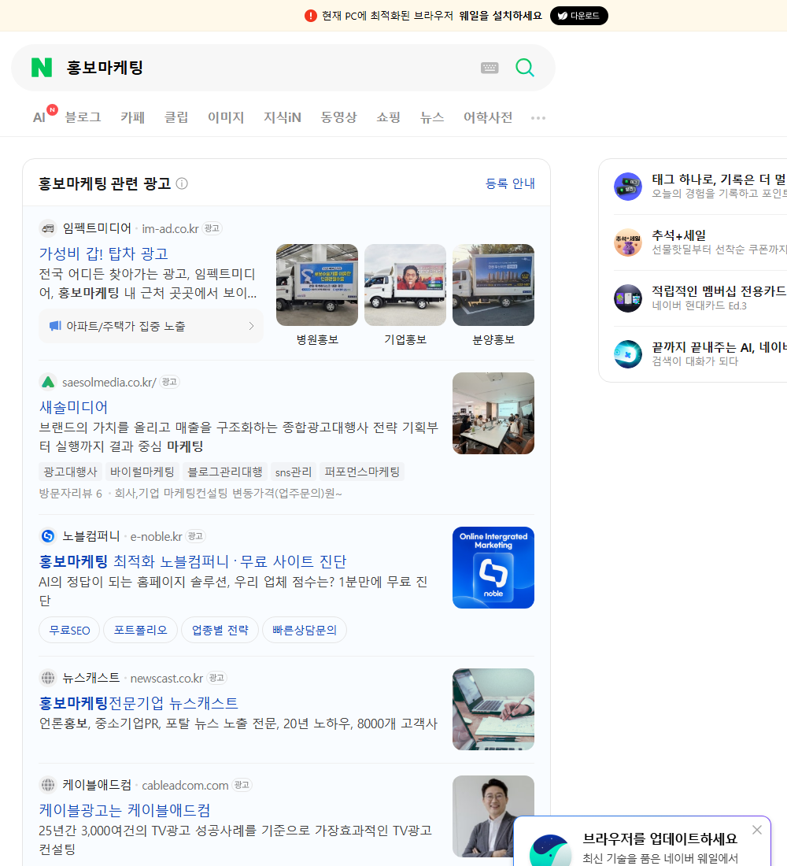Image resolution: width=787 pixels, height=866 pixels.
Task: Switch to the 뉴스 tab
Action: point(432,117)
